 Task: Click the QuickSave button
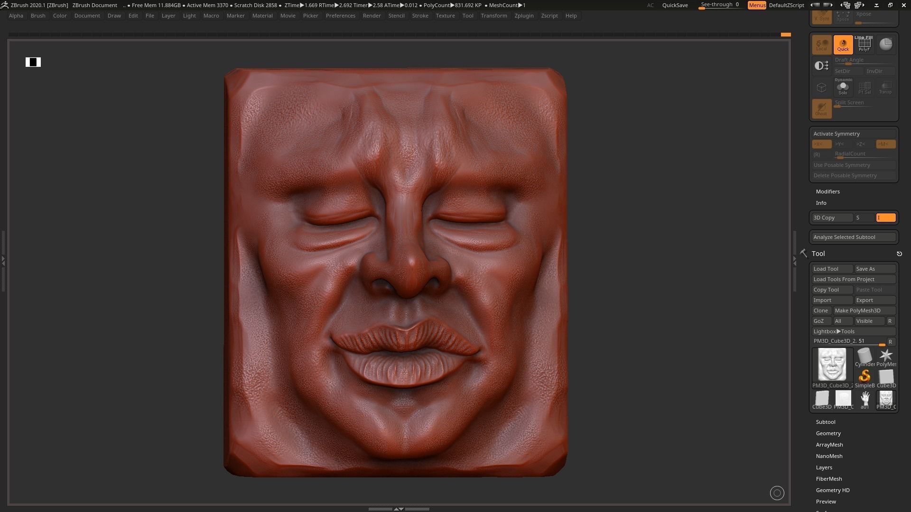pos(675,5)
